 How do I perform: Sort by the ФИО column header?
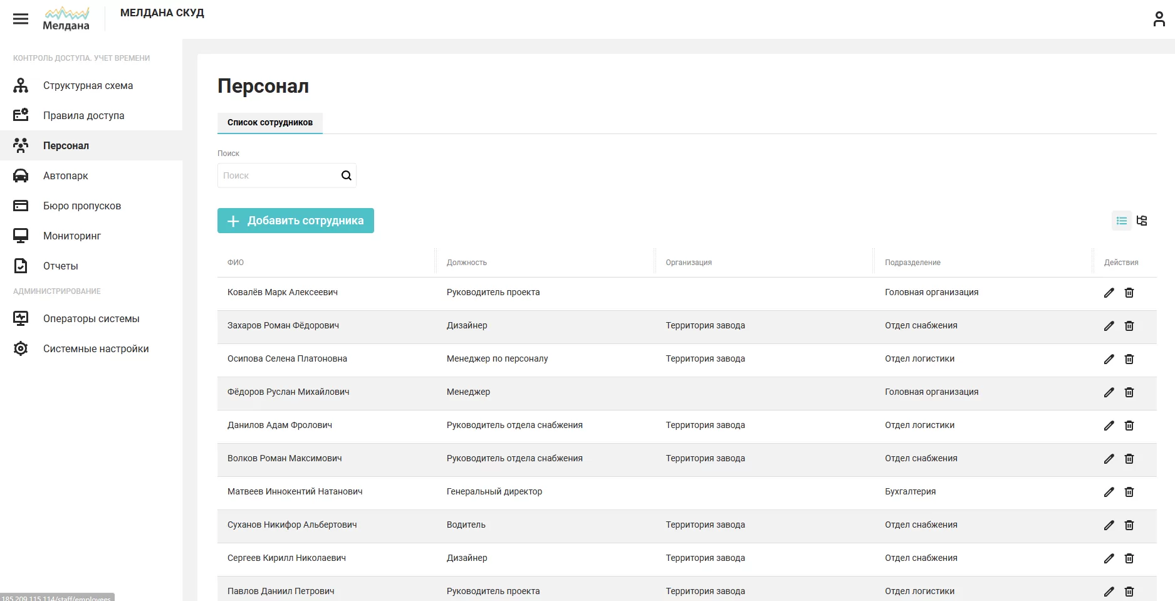236,263
